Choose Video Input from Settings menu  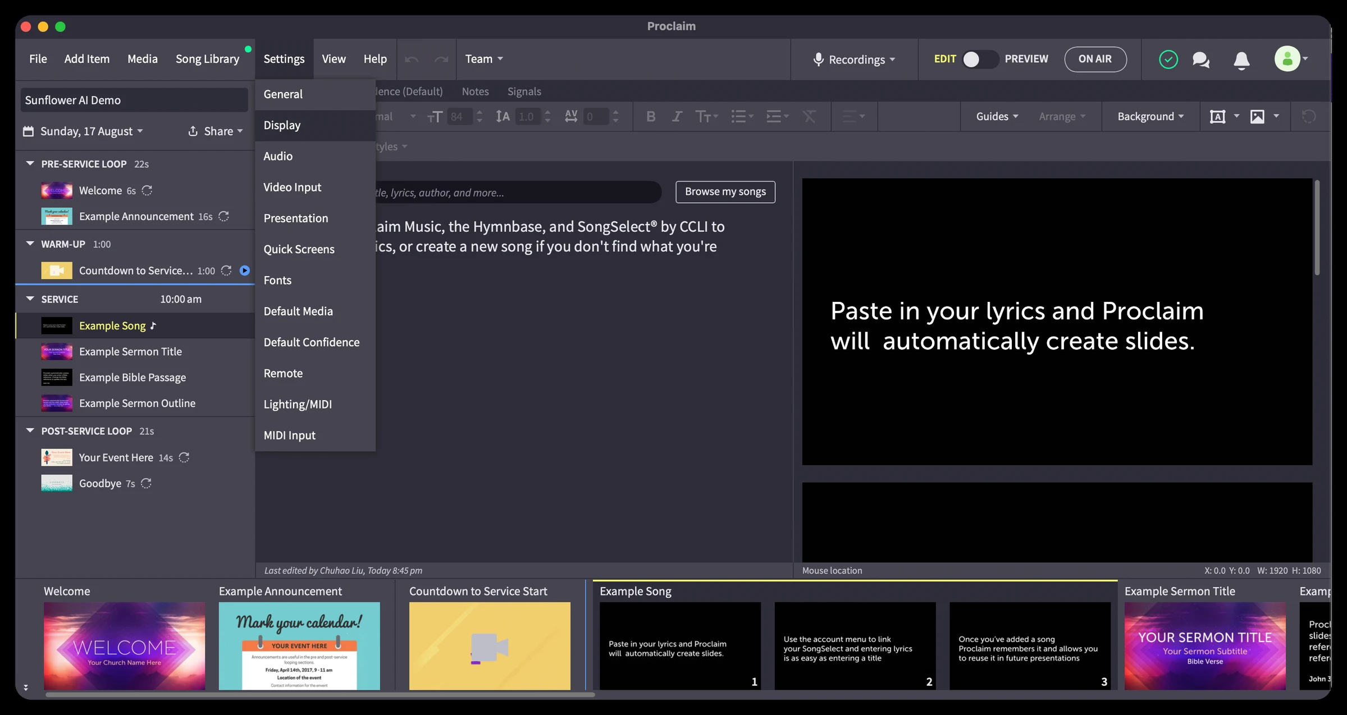[315, 187]
